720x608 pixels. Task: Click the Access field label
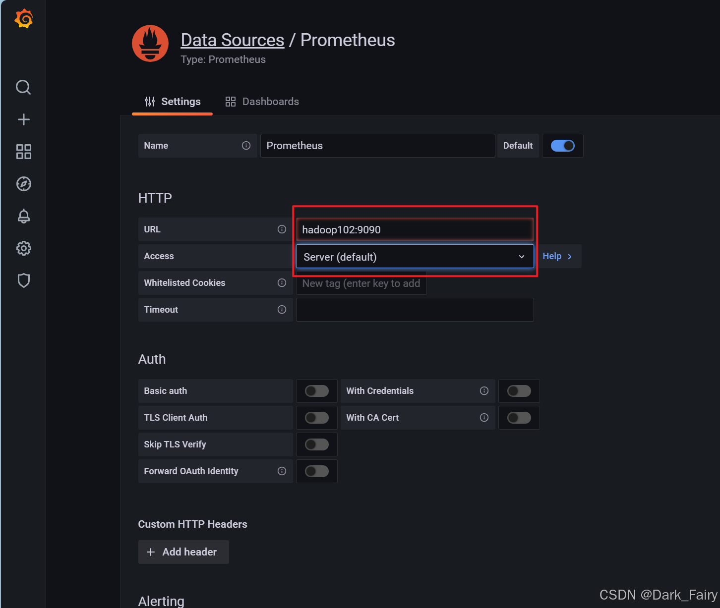click(x=159, y=256)
